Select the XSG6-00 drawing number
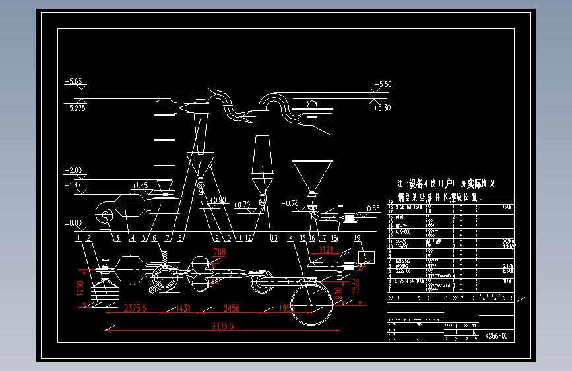 (496, 335)
